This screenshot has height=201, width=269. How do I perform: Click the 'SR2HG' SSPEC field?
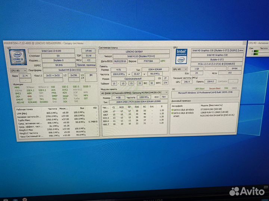[x=59, y=65]
